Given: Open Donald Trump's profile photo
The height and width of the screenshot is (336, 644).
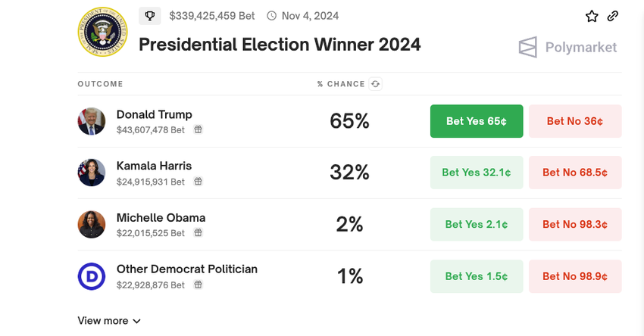Looking at the screenshot, I should click(x=92, y=121).
